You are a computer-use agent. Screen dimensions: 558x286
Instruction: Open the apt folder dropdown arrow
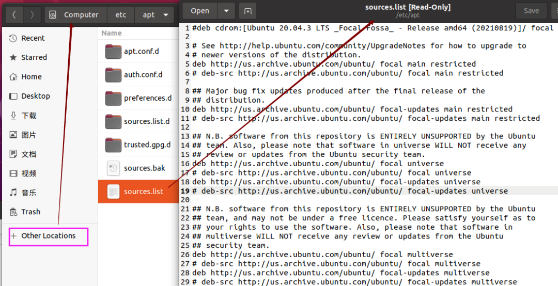pos(166,15)
